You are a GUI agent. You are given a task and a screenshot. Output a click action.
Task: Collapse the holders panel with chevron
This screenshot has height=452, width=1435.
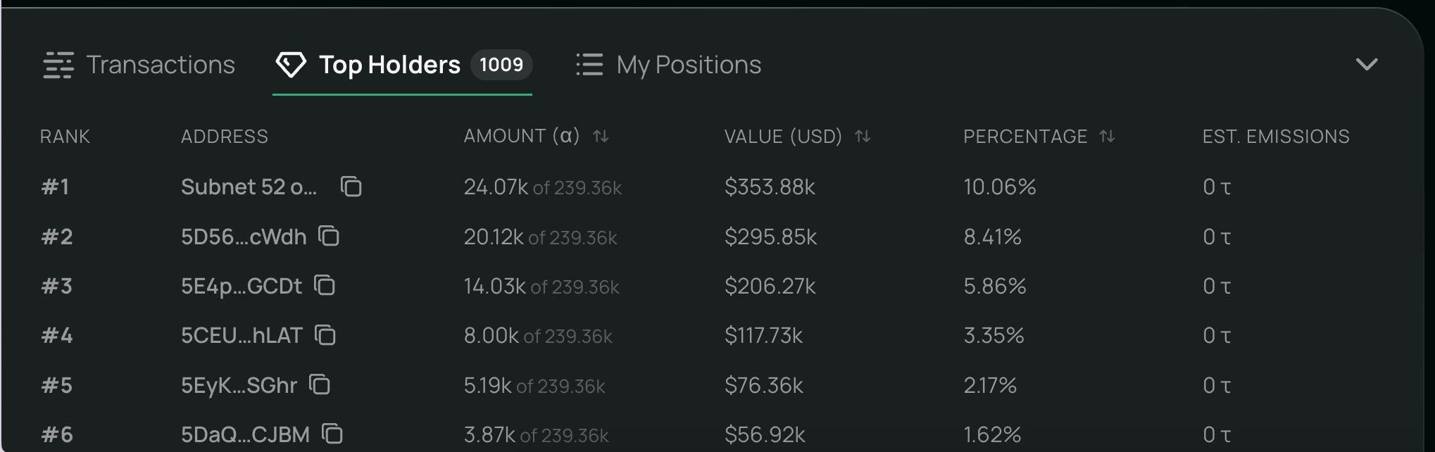point(1366,65)
